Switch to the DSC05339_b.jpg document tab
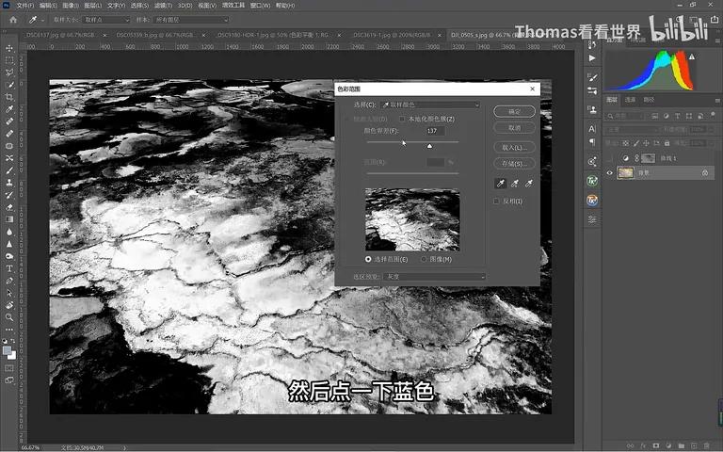723x452 pixels. [156, 35]
